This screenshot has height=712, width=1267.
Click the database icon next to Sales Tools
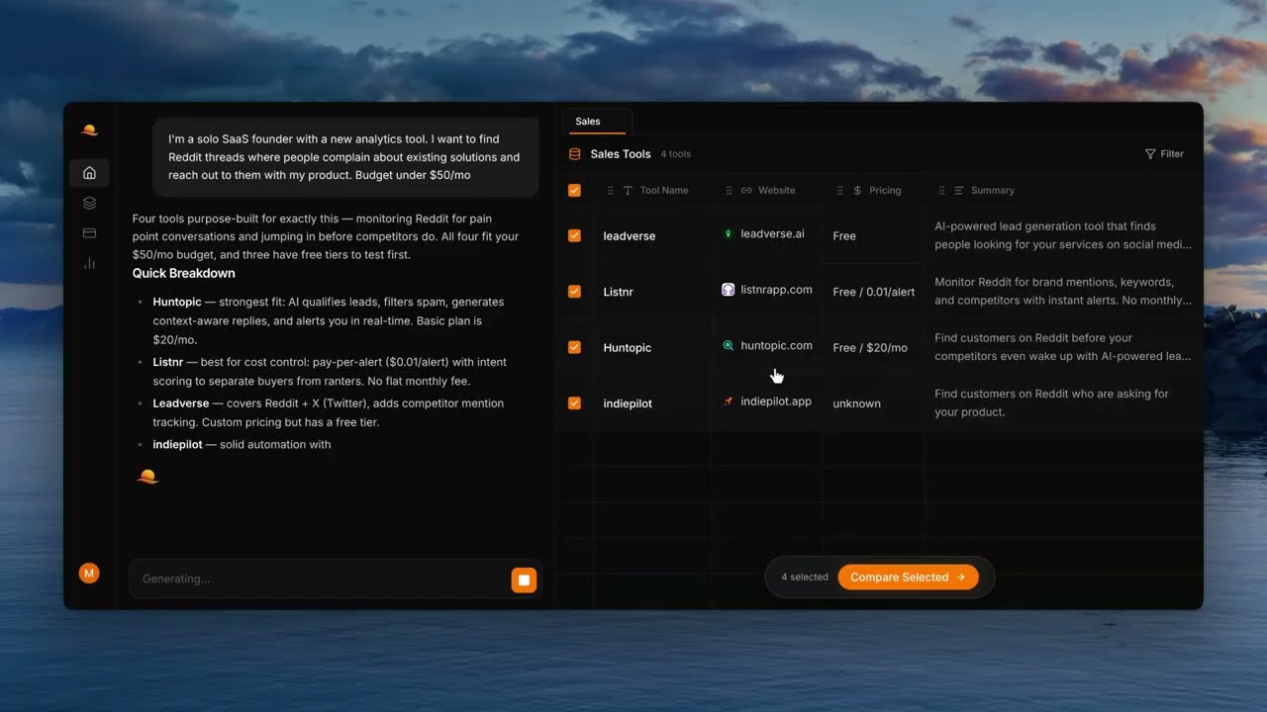click(574, 154)
